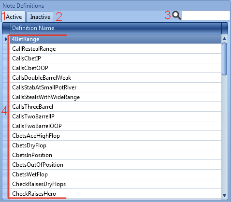Click the magnifying glass search icon
The width and height of the screenshot is (231, 202).
pos(176,15)
